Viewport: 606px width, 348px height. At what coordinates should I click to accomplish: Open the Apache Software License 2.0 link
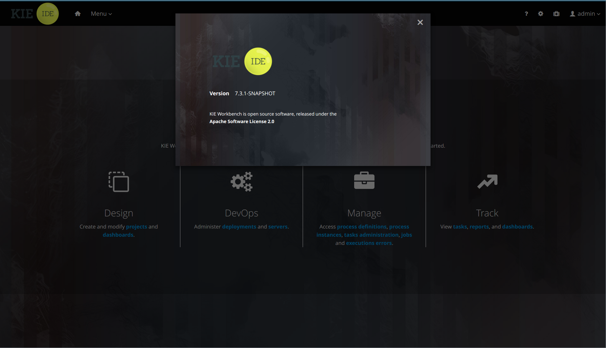coord(242,121)
